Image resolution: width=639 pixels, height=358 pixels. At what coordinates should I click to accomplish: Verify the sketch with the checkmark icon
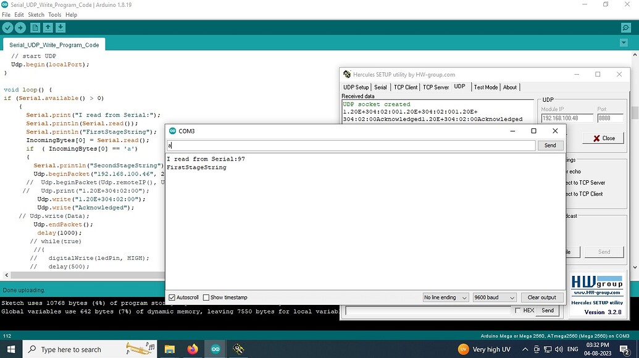point(7,27)
